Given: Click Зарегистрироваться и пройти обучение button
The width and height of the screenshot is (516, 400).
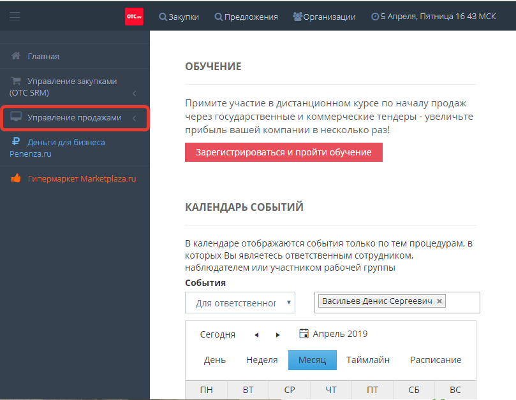Looking at the screenshot, I should (283, 152).
